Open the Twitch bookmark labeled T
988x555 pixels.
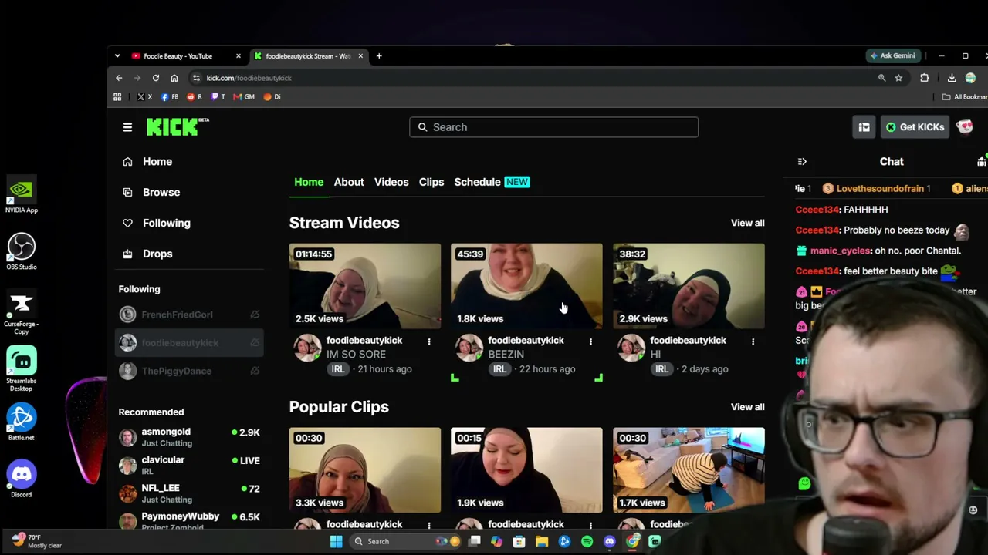tap(218, 97)
